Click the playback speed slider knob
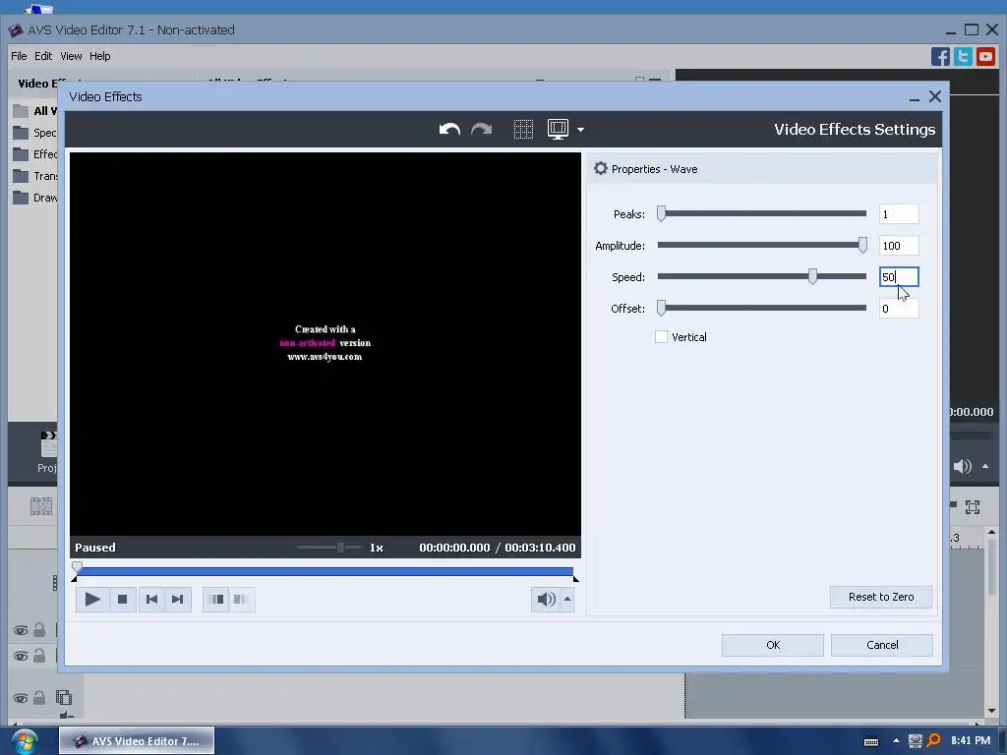 [x=340, y=547]
